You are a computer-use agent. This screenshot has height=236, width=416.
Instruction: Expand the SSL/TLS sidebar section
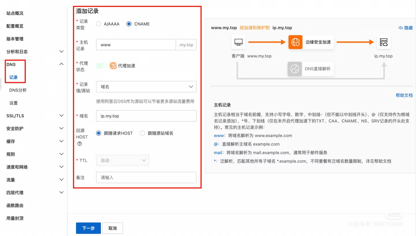pyautogui.click(x=61, y=116)
